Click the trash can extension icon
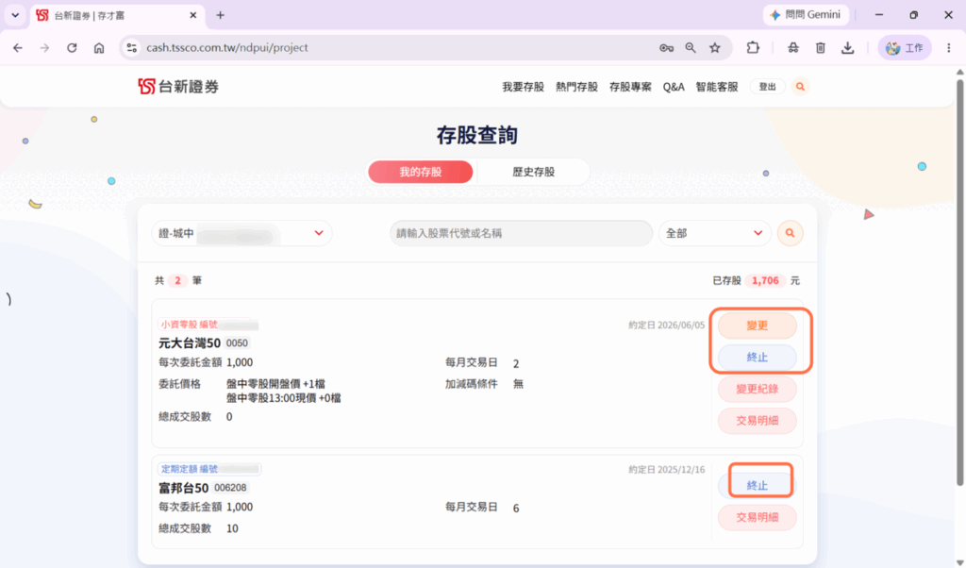Screen dimensions: 966x568 [x=820, y=48]
